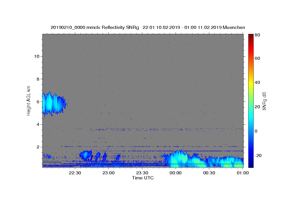Click the colorbar value -20
301x201 pixels.
click(259, 156)
